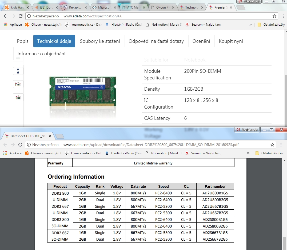Open Chrome menu in datasheet window
This screenshot has width=287, height=250.
pos(281,145)
